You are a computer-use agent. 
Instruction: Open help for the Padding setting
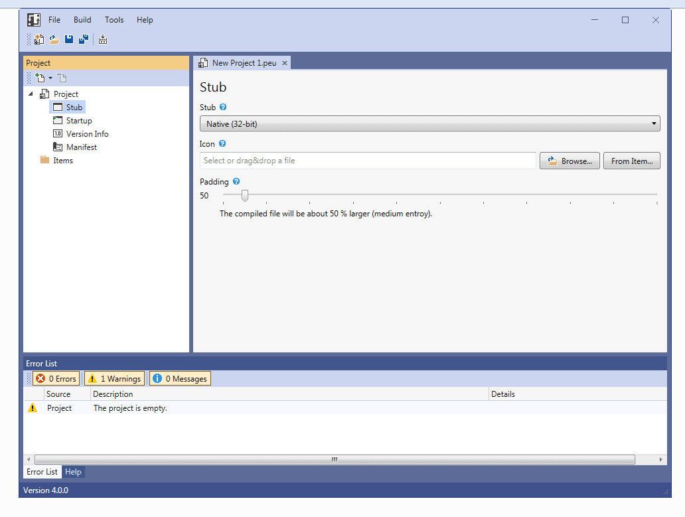[x=236, y=181]
